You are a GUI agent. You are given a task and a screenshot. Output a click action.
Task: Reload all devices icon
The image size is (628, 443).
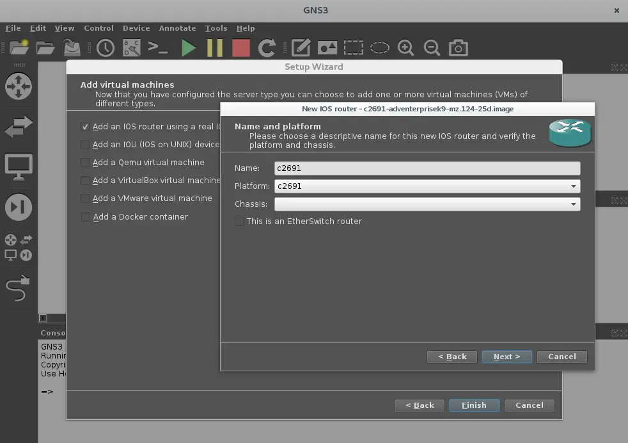click(x=267, y=48)
